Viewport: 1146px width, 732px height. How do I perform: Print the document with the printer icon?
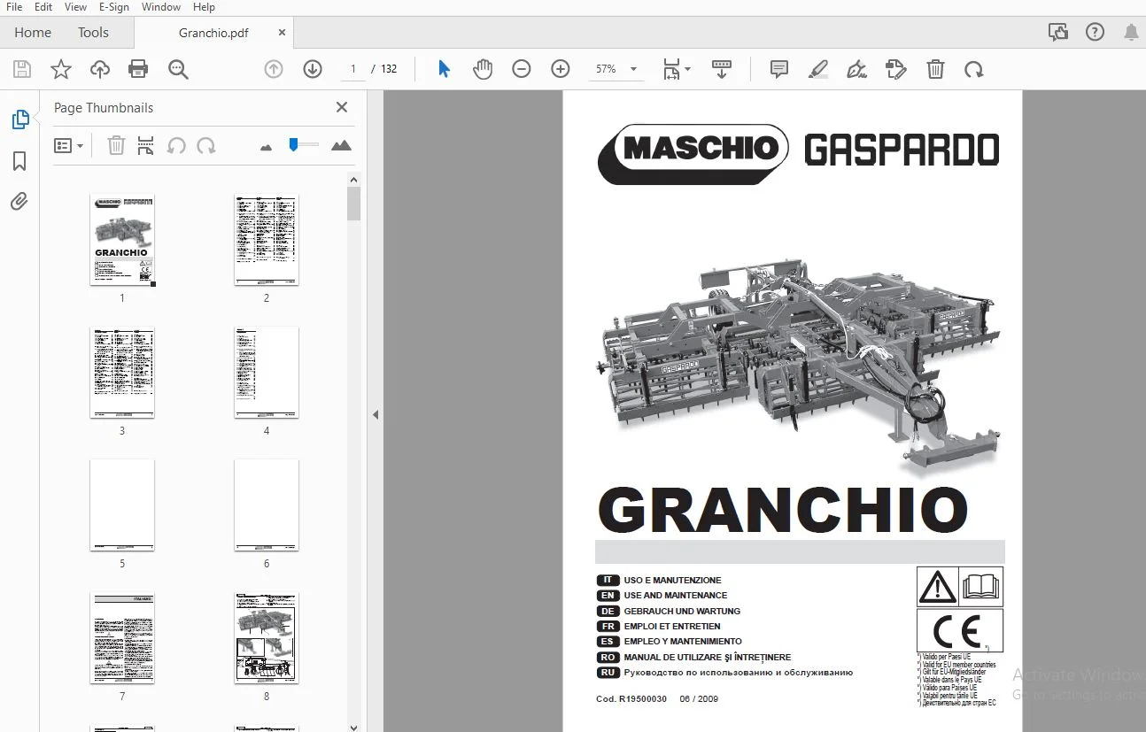tap(138, 69)
